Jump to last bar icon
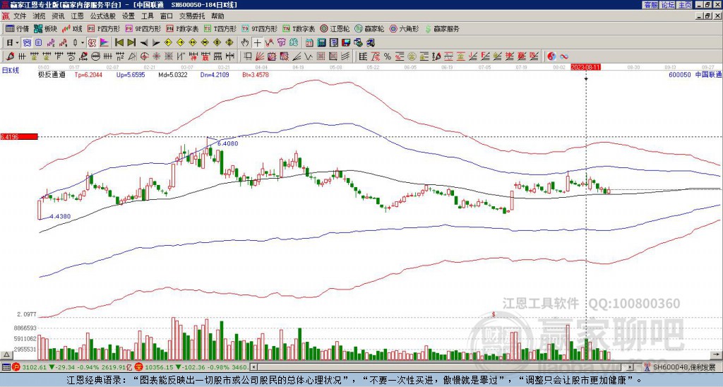 click(x=131, y=43)
